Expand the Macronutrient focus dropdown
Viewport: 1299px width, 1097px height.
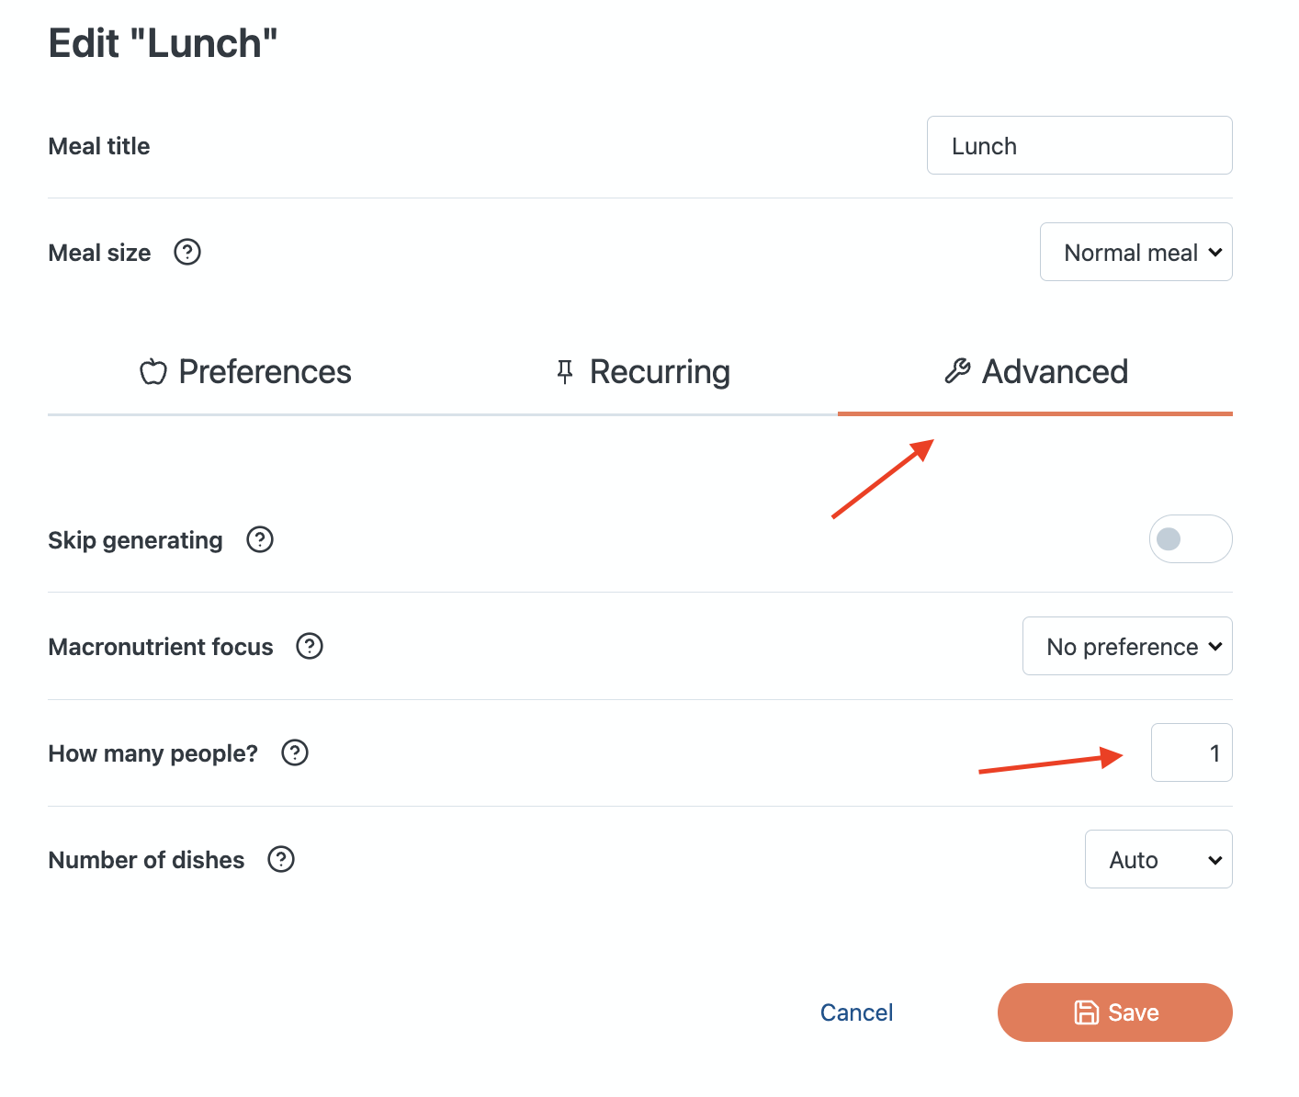(1127, 647)
